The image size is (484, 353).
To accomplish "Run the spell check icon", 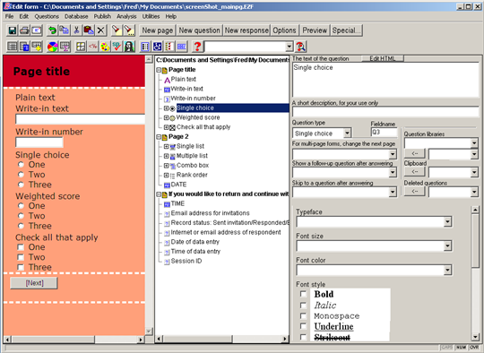I will pos(117,47).
